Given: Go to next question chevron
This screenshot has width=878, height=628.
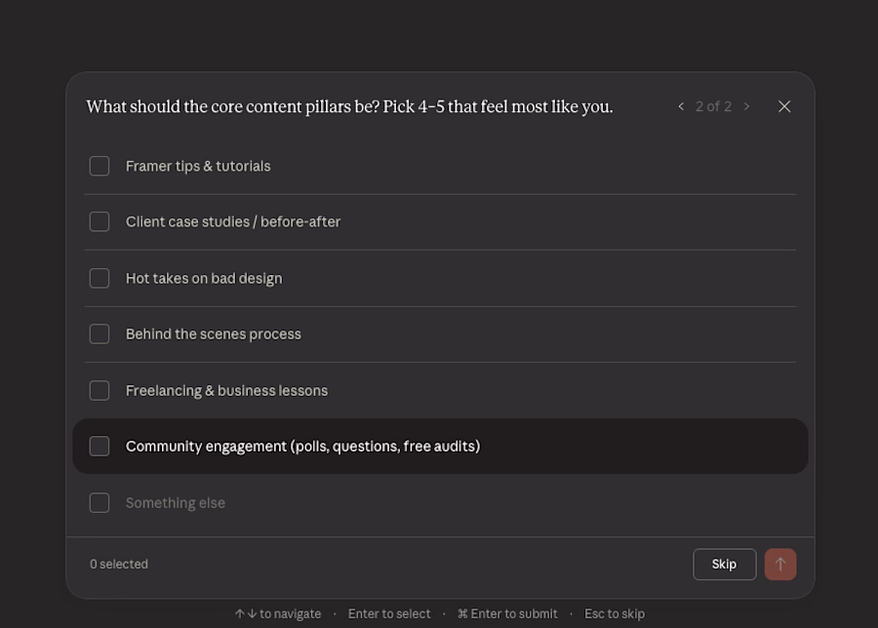Looking at the screenshot, I should click(x=747, y=106).
